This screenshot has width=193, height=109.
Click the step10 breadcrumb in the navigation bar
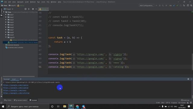tap(12, 5)
